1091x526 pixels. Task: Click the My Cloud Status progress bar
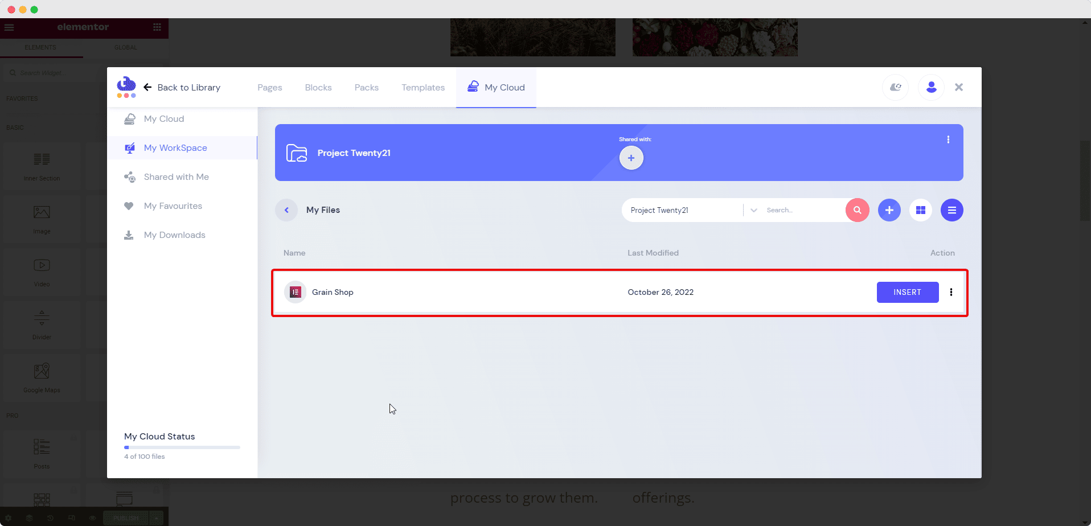click(182, 447)
